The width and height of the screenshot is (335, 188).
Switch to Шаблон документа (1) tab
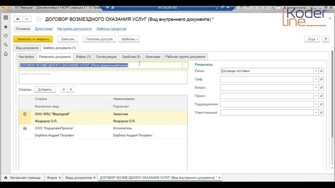60,48
